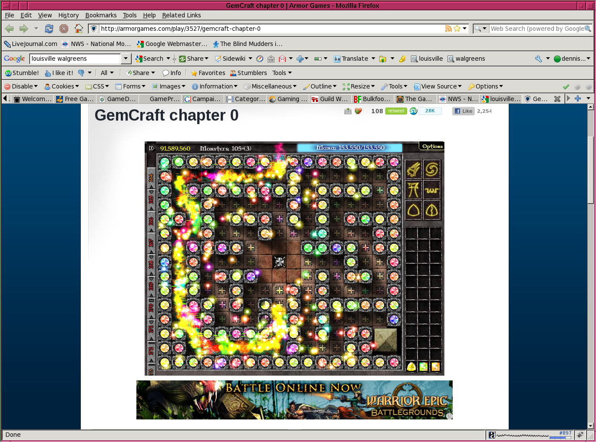Open the Translate dropdown

pos(354,59)
